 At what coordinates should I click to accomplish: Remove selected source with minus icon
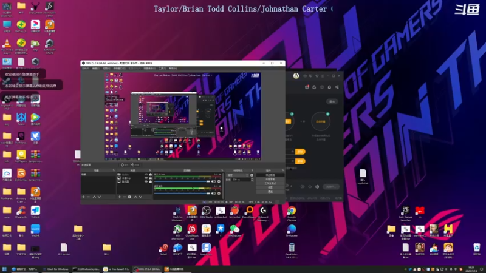tap(125, 197)
